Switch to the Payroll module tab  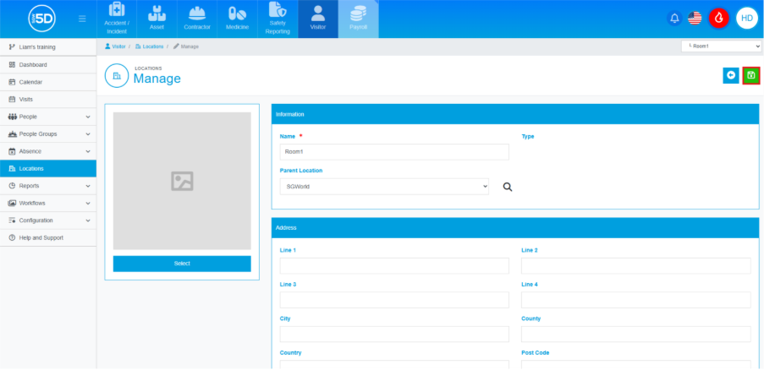click(358, 19)
